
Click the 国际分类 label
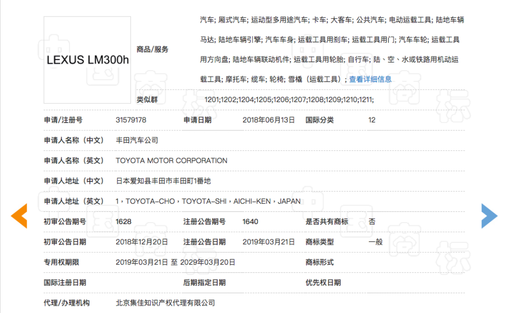point(319,120)
